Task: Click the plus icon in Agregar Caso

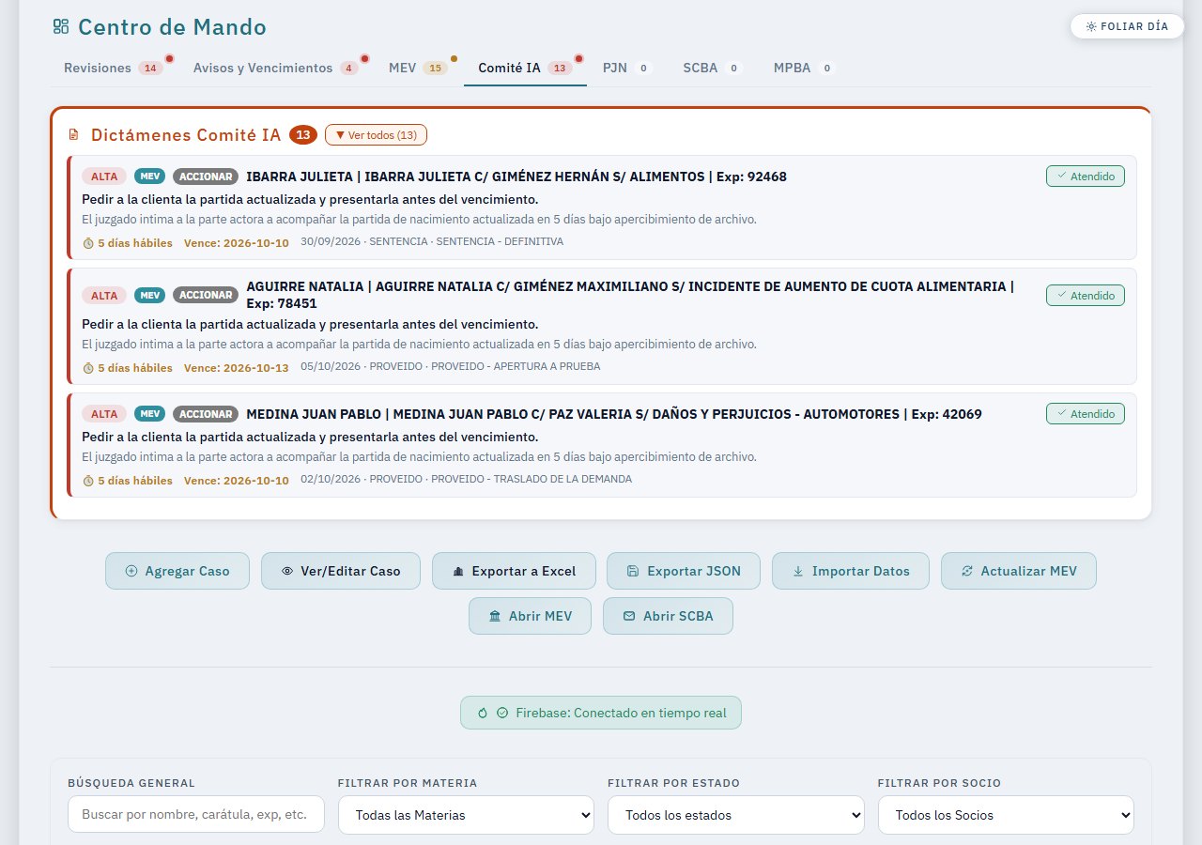Action: tap(131, 571)
